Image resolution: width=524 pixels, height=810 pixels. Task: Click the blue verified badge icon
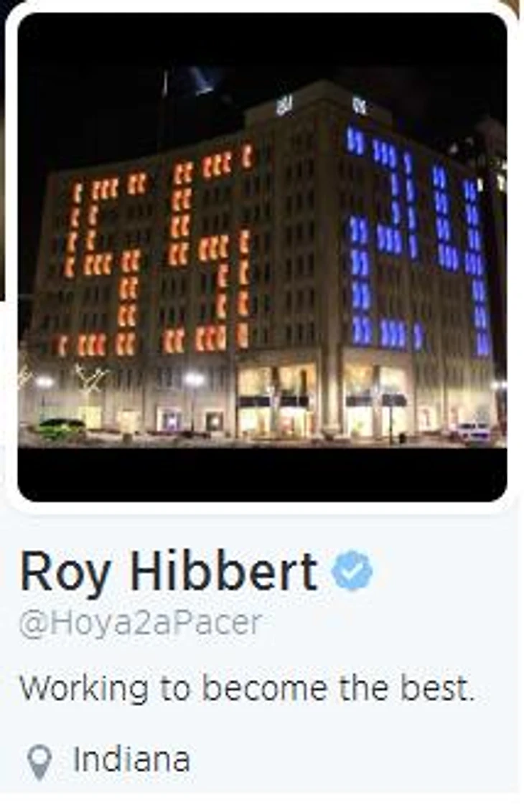click(x=352, y=570)
